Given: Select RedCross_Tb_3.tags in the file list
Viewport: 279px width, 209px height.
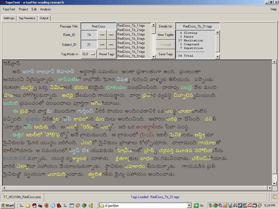Looking at the screenshot, I should point(131,34).
